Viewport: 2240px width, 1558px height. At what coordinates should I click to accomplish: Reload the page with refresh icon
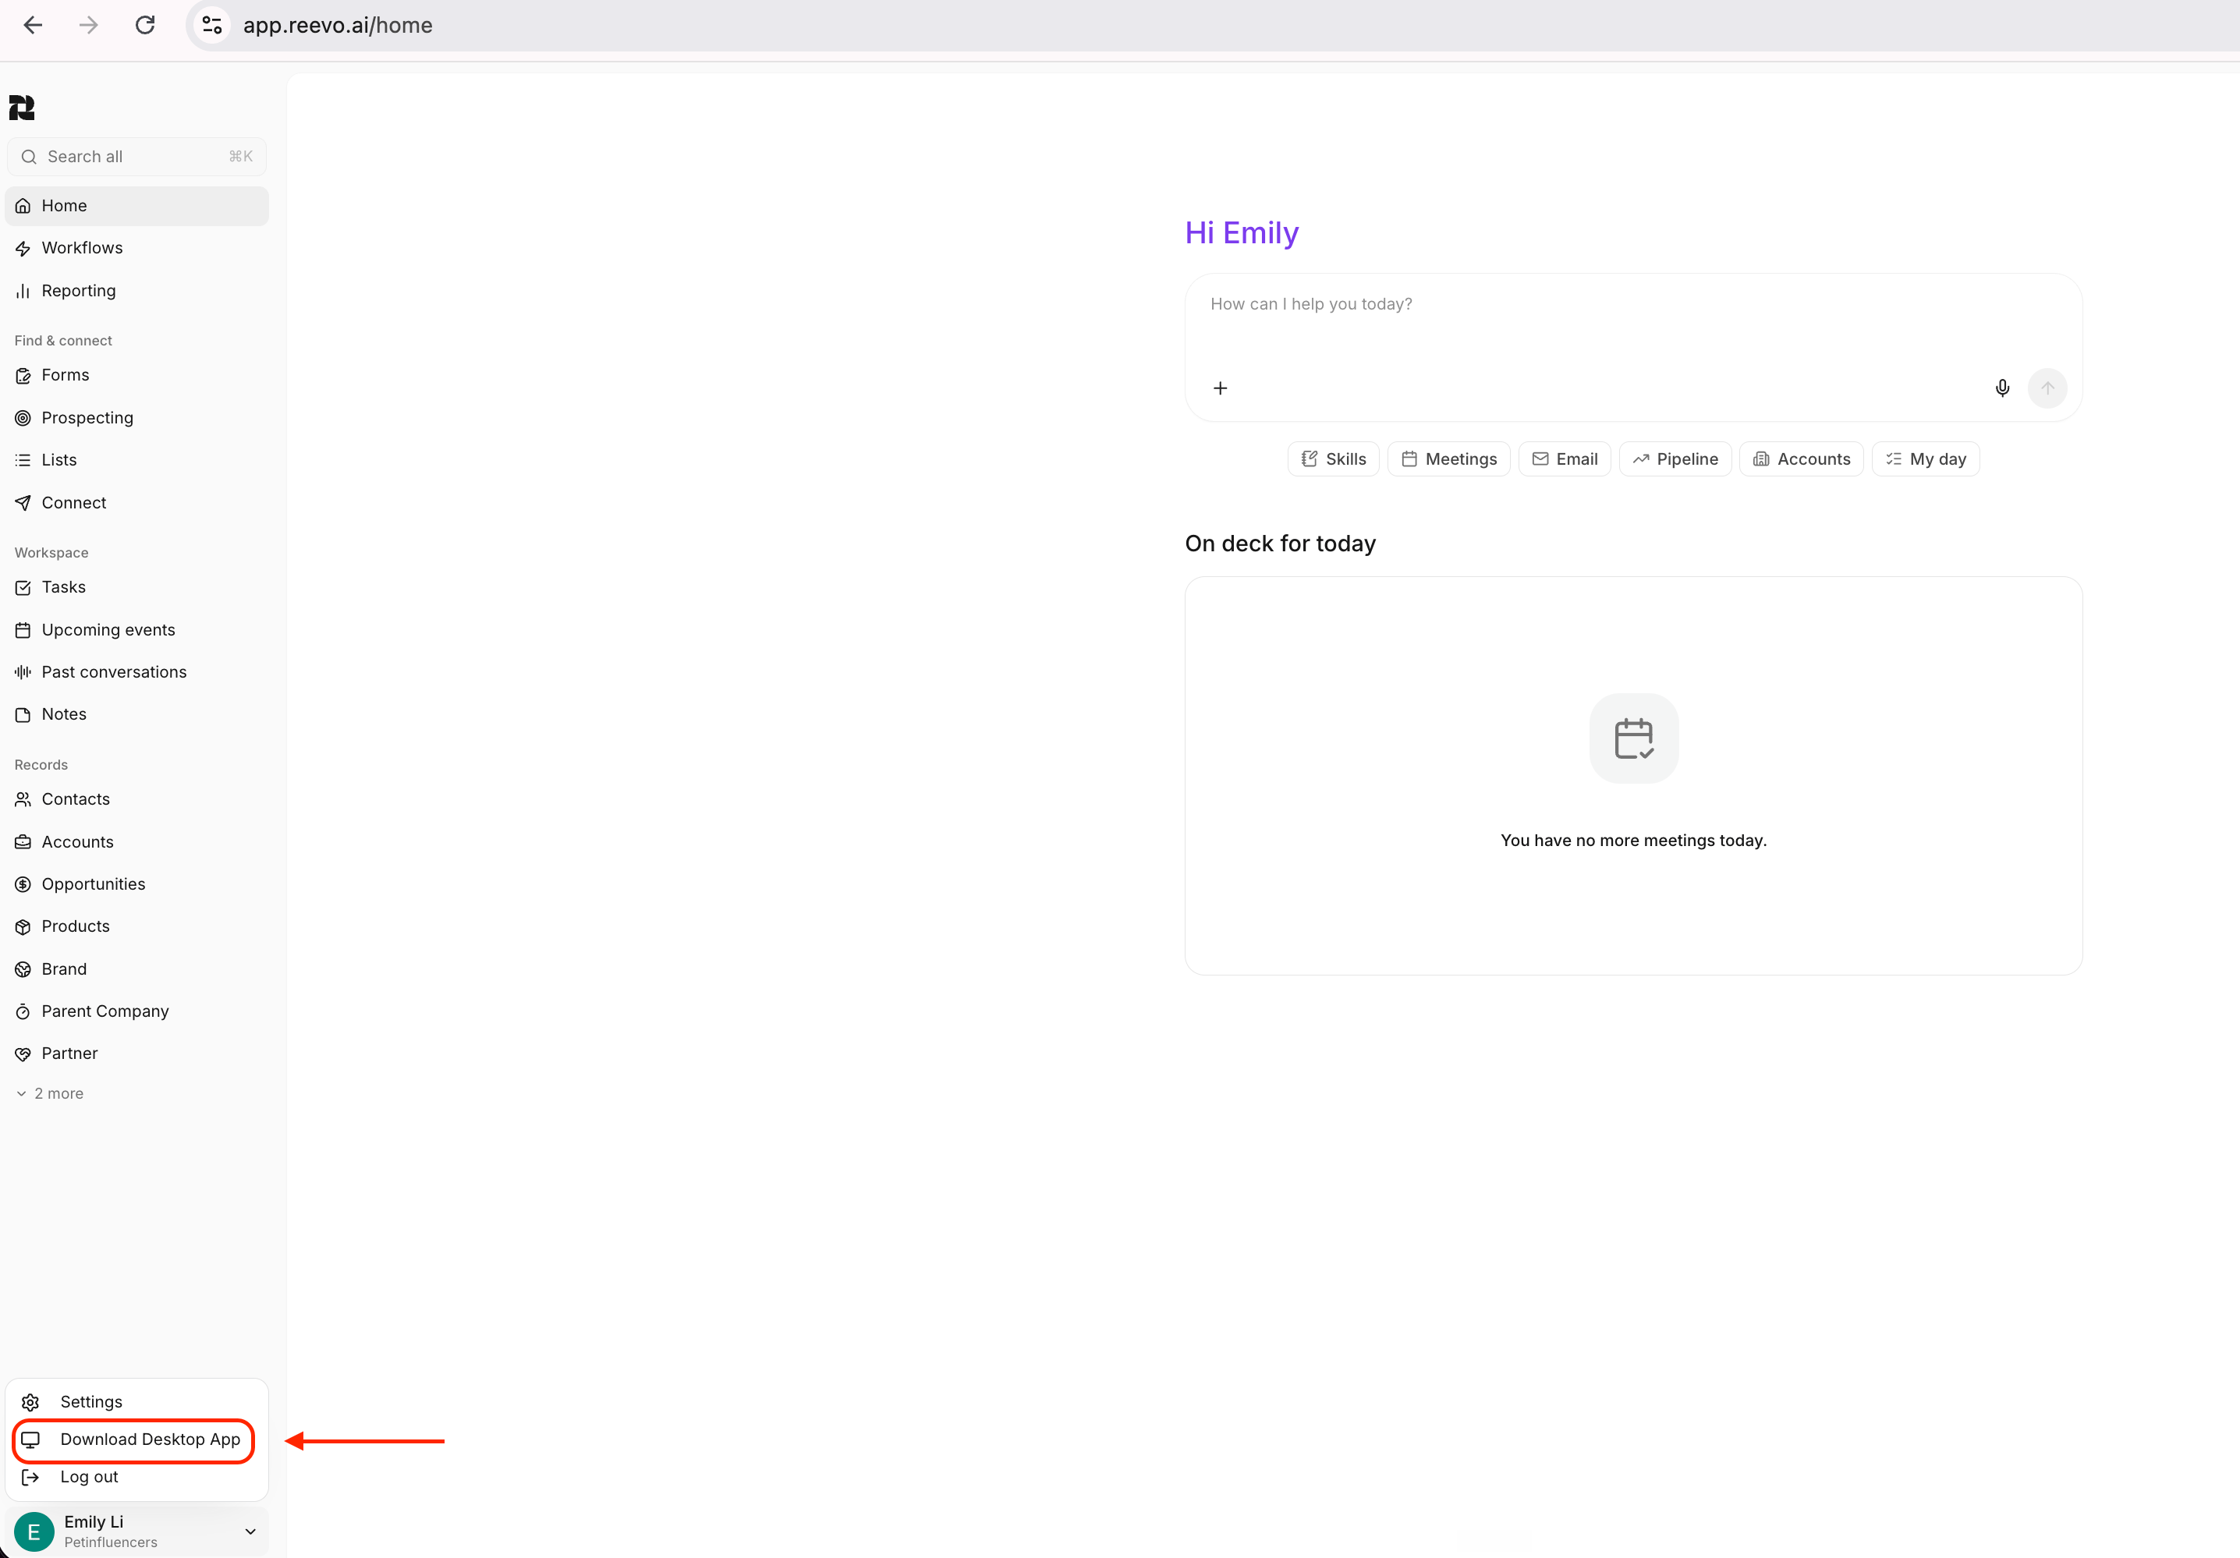[145, 26]
